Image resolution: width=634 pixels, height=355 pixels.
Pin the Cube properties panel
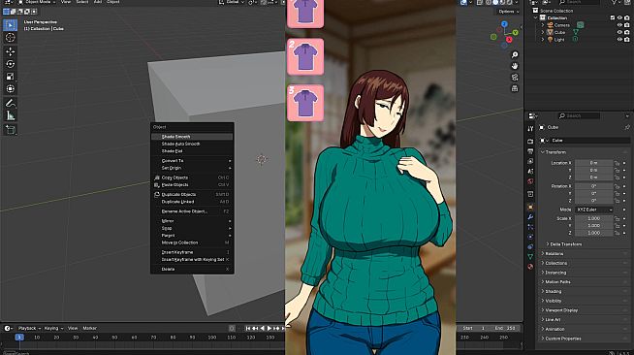point(627,127)
